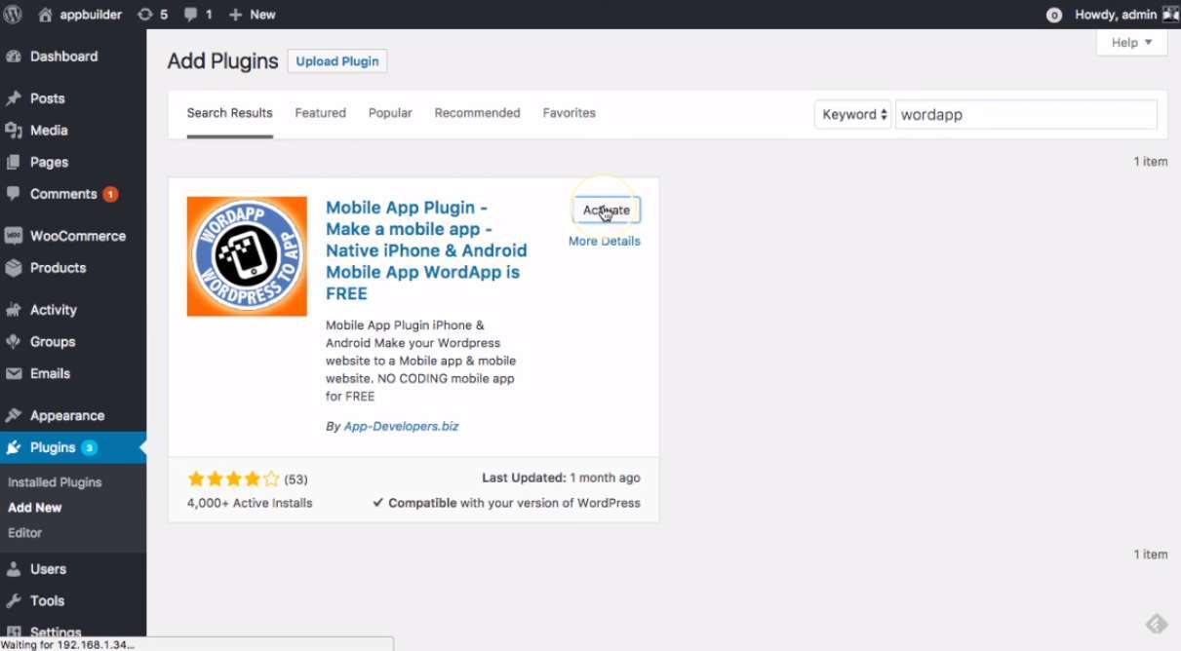Switch to the Recommended tab
Viewport: 1181px width, 651px height.
tap(478, 113)
